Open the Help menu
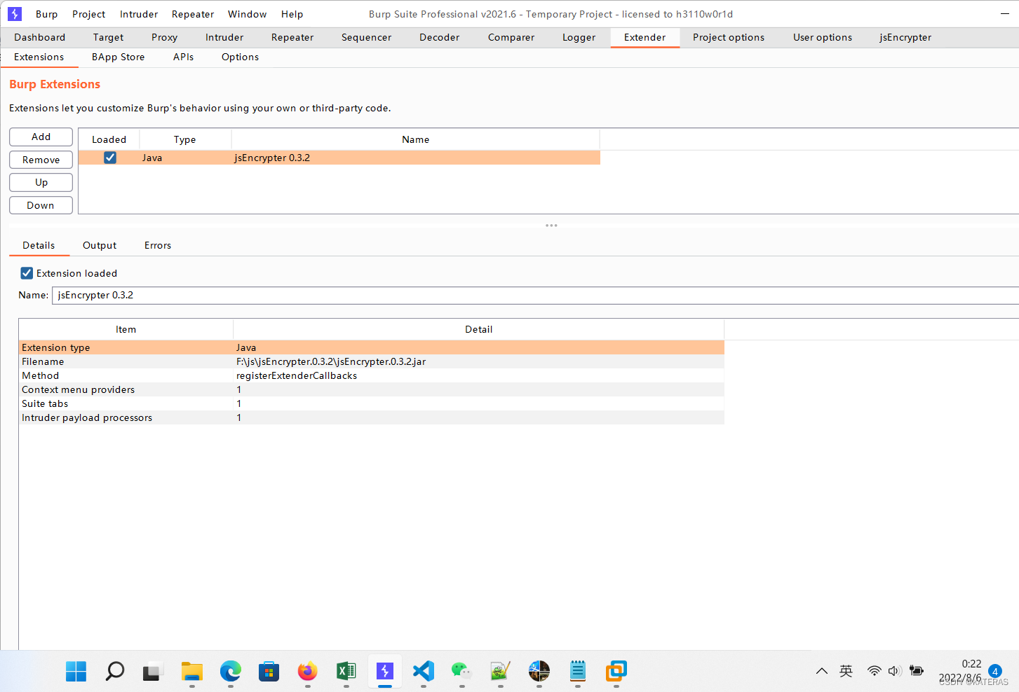This screenshot has height=692, width=1019. pyautogui.click(x=292, y=14)
